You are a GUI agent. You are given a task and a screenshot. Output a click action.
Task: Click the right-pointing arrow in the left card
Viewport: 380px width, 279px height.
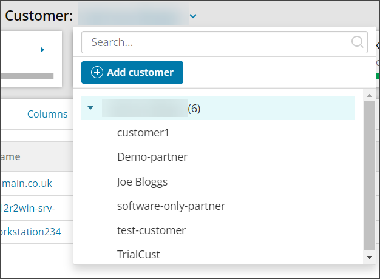[42, 50]
